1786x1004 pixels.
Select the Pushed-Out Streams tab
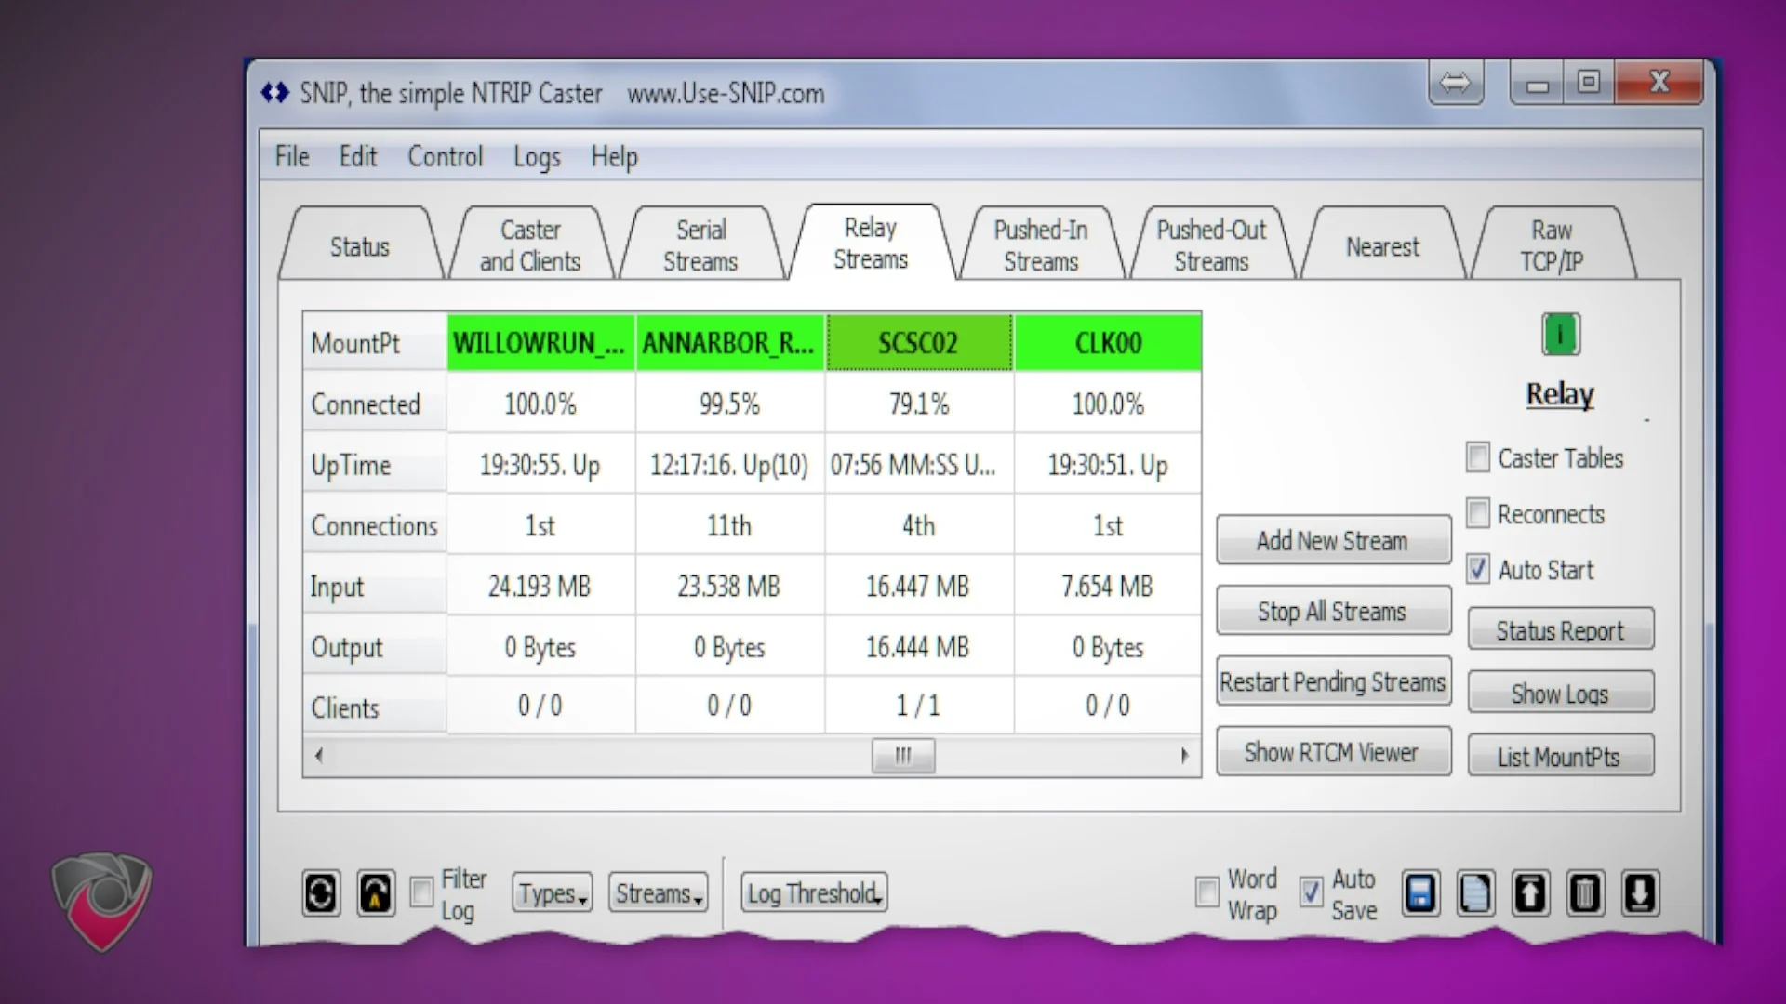click(1211, 245)
